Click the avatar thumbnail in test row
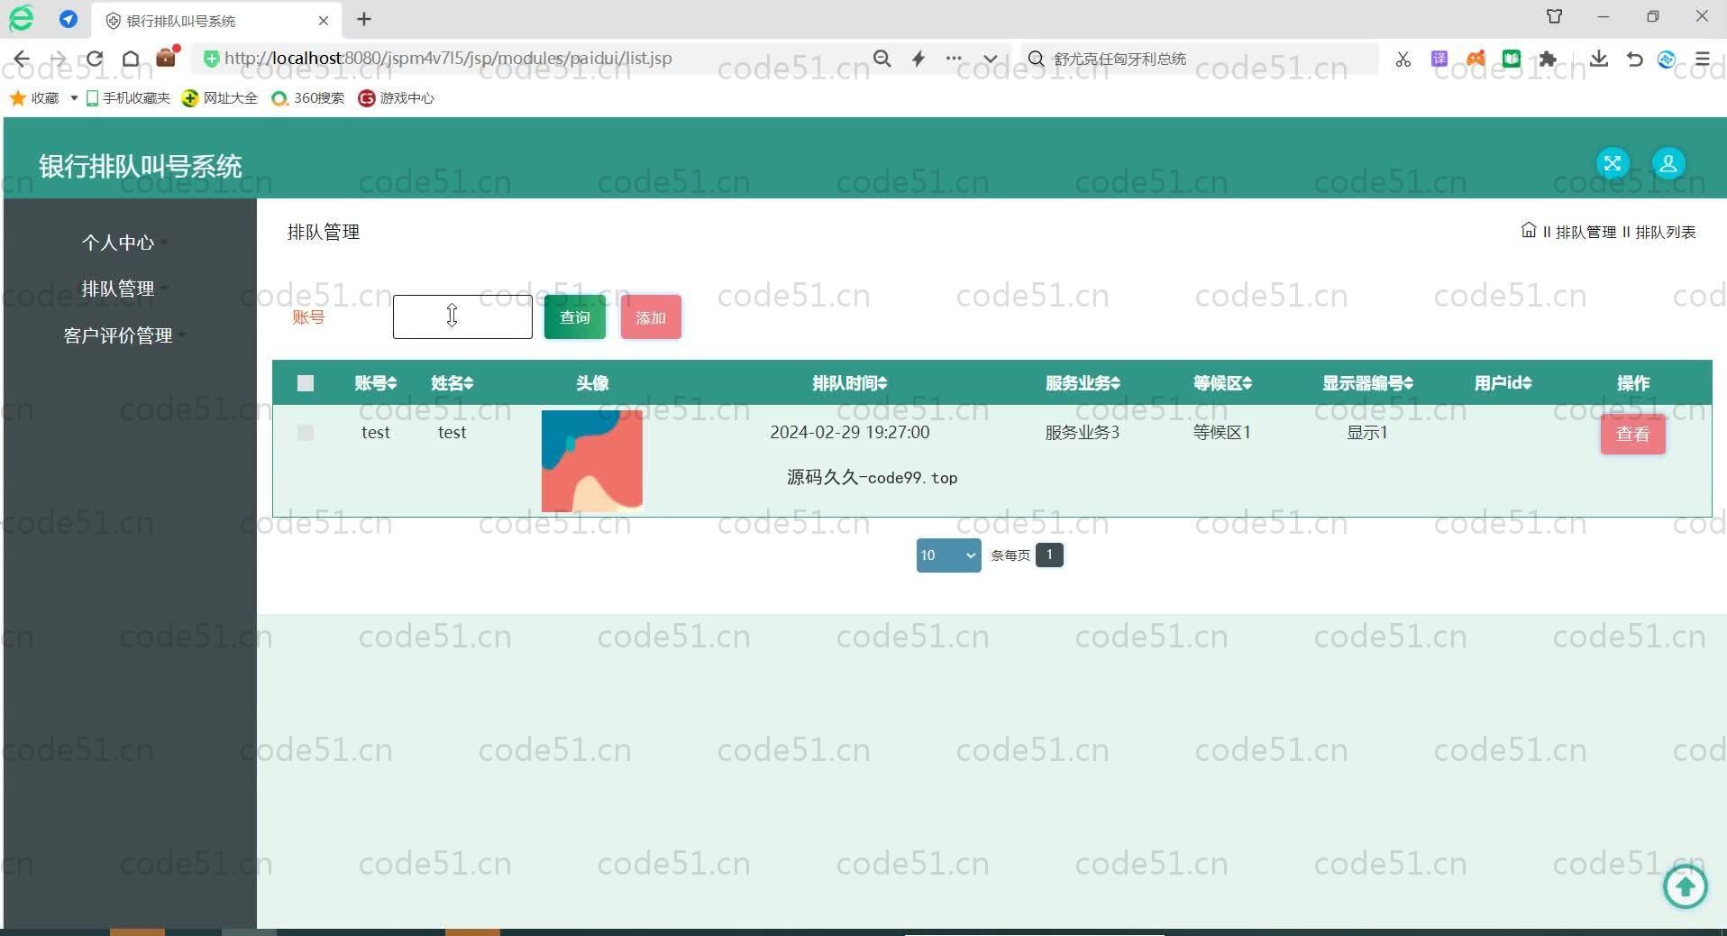 [x=592, y=461]
